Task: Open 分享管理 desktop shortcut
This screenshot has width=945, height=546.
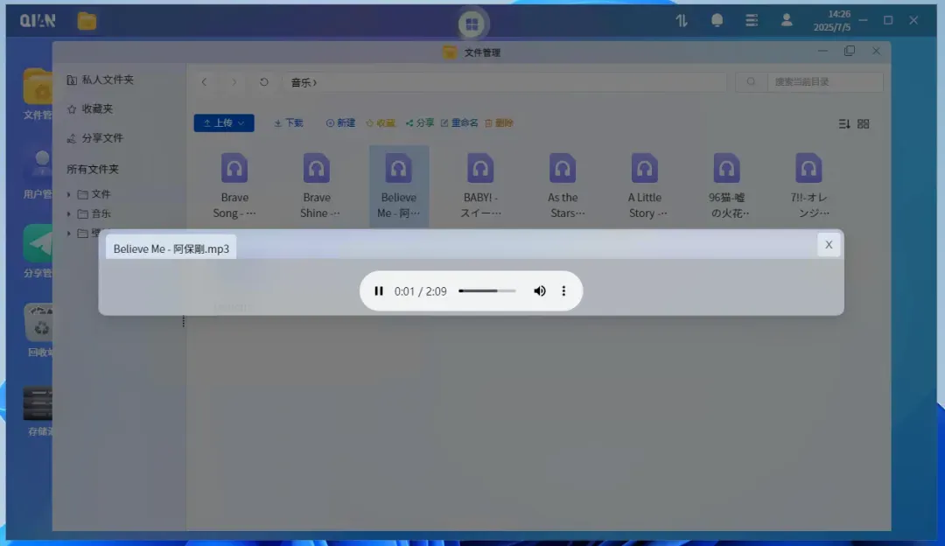Action: tap(38, 252)
